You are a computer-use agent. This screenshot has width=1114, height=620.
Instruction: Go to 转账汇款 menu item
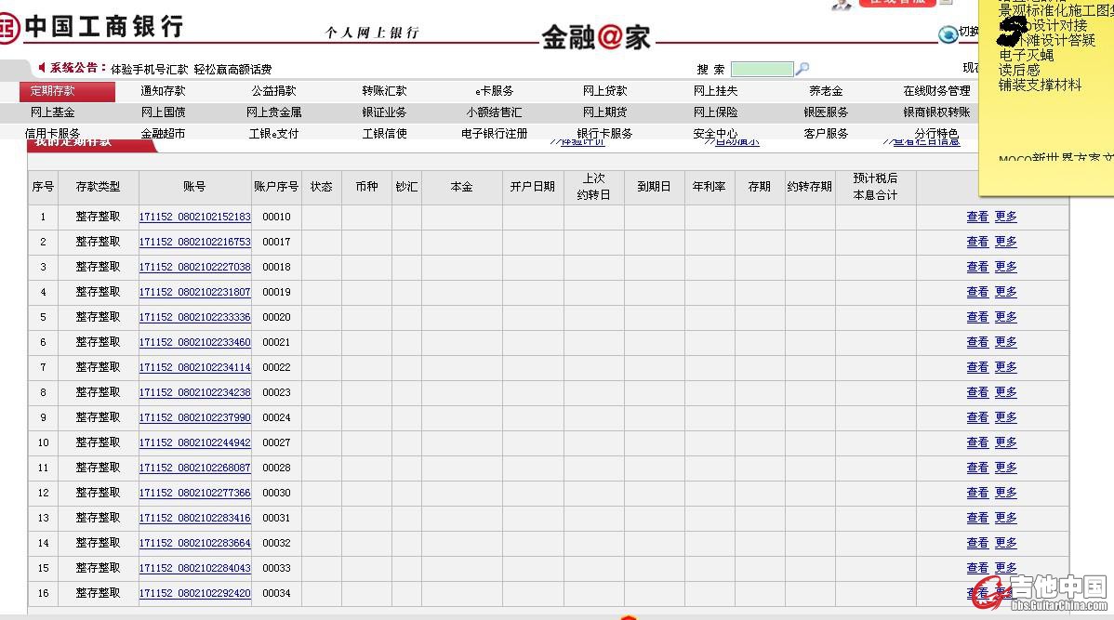tap(384, 91)
